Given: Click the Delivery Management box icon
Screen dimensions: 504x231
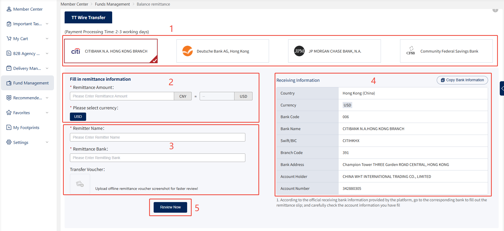Looking at the screenshot, I should [x=9, y=68].
